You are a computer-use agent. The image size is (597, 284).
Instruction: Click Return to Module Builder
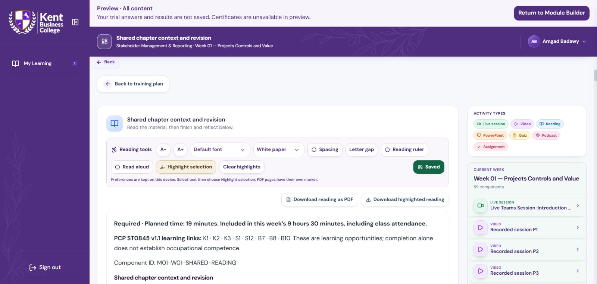[551, 13]
